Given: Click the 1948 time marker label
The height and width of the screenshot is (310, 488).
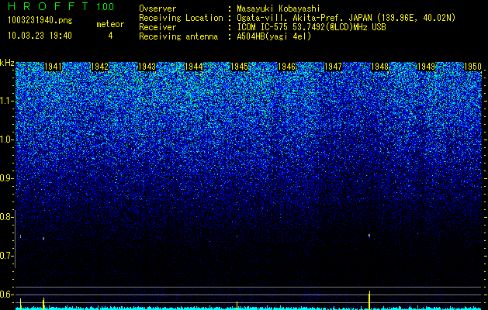Looking at the screenshot, I should tap(379, 67).
